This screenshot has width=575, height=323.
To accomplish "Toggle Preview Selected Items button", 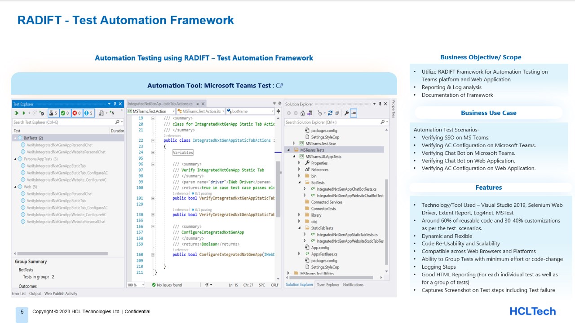I will coord(354,113).
